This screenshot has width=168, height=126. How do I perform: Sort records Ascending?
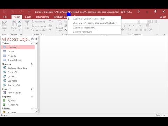[x=38, y=22]
